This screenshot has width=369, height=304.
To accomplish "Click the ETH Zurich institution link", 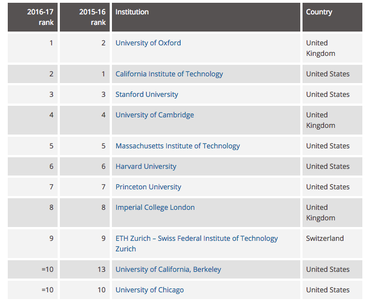I will [196, 239].
